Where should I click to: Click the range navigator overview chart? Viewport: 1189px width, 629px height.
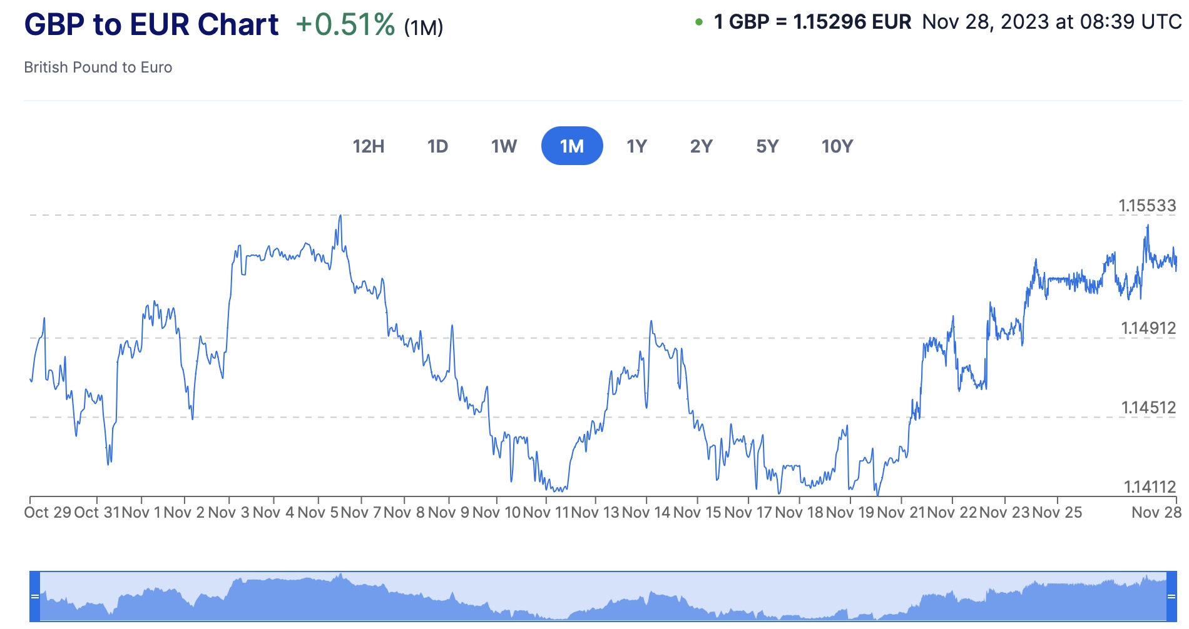[x=601, y=597]
